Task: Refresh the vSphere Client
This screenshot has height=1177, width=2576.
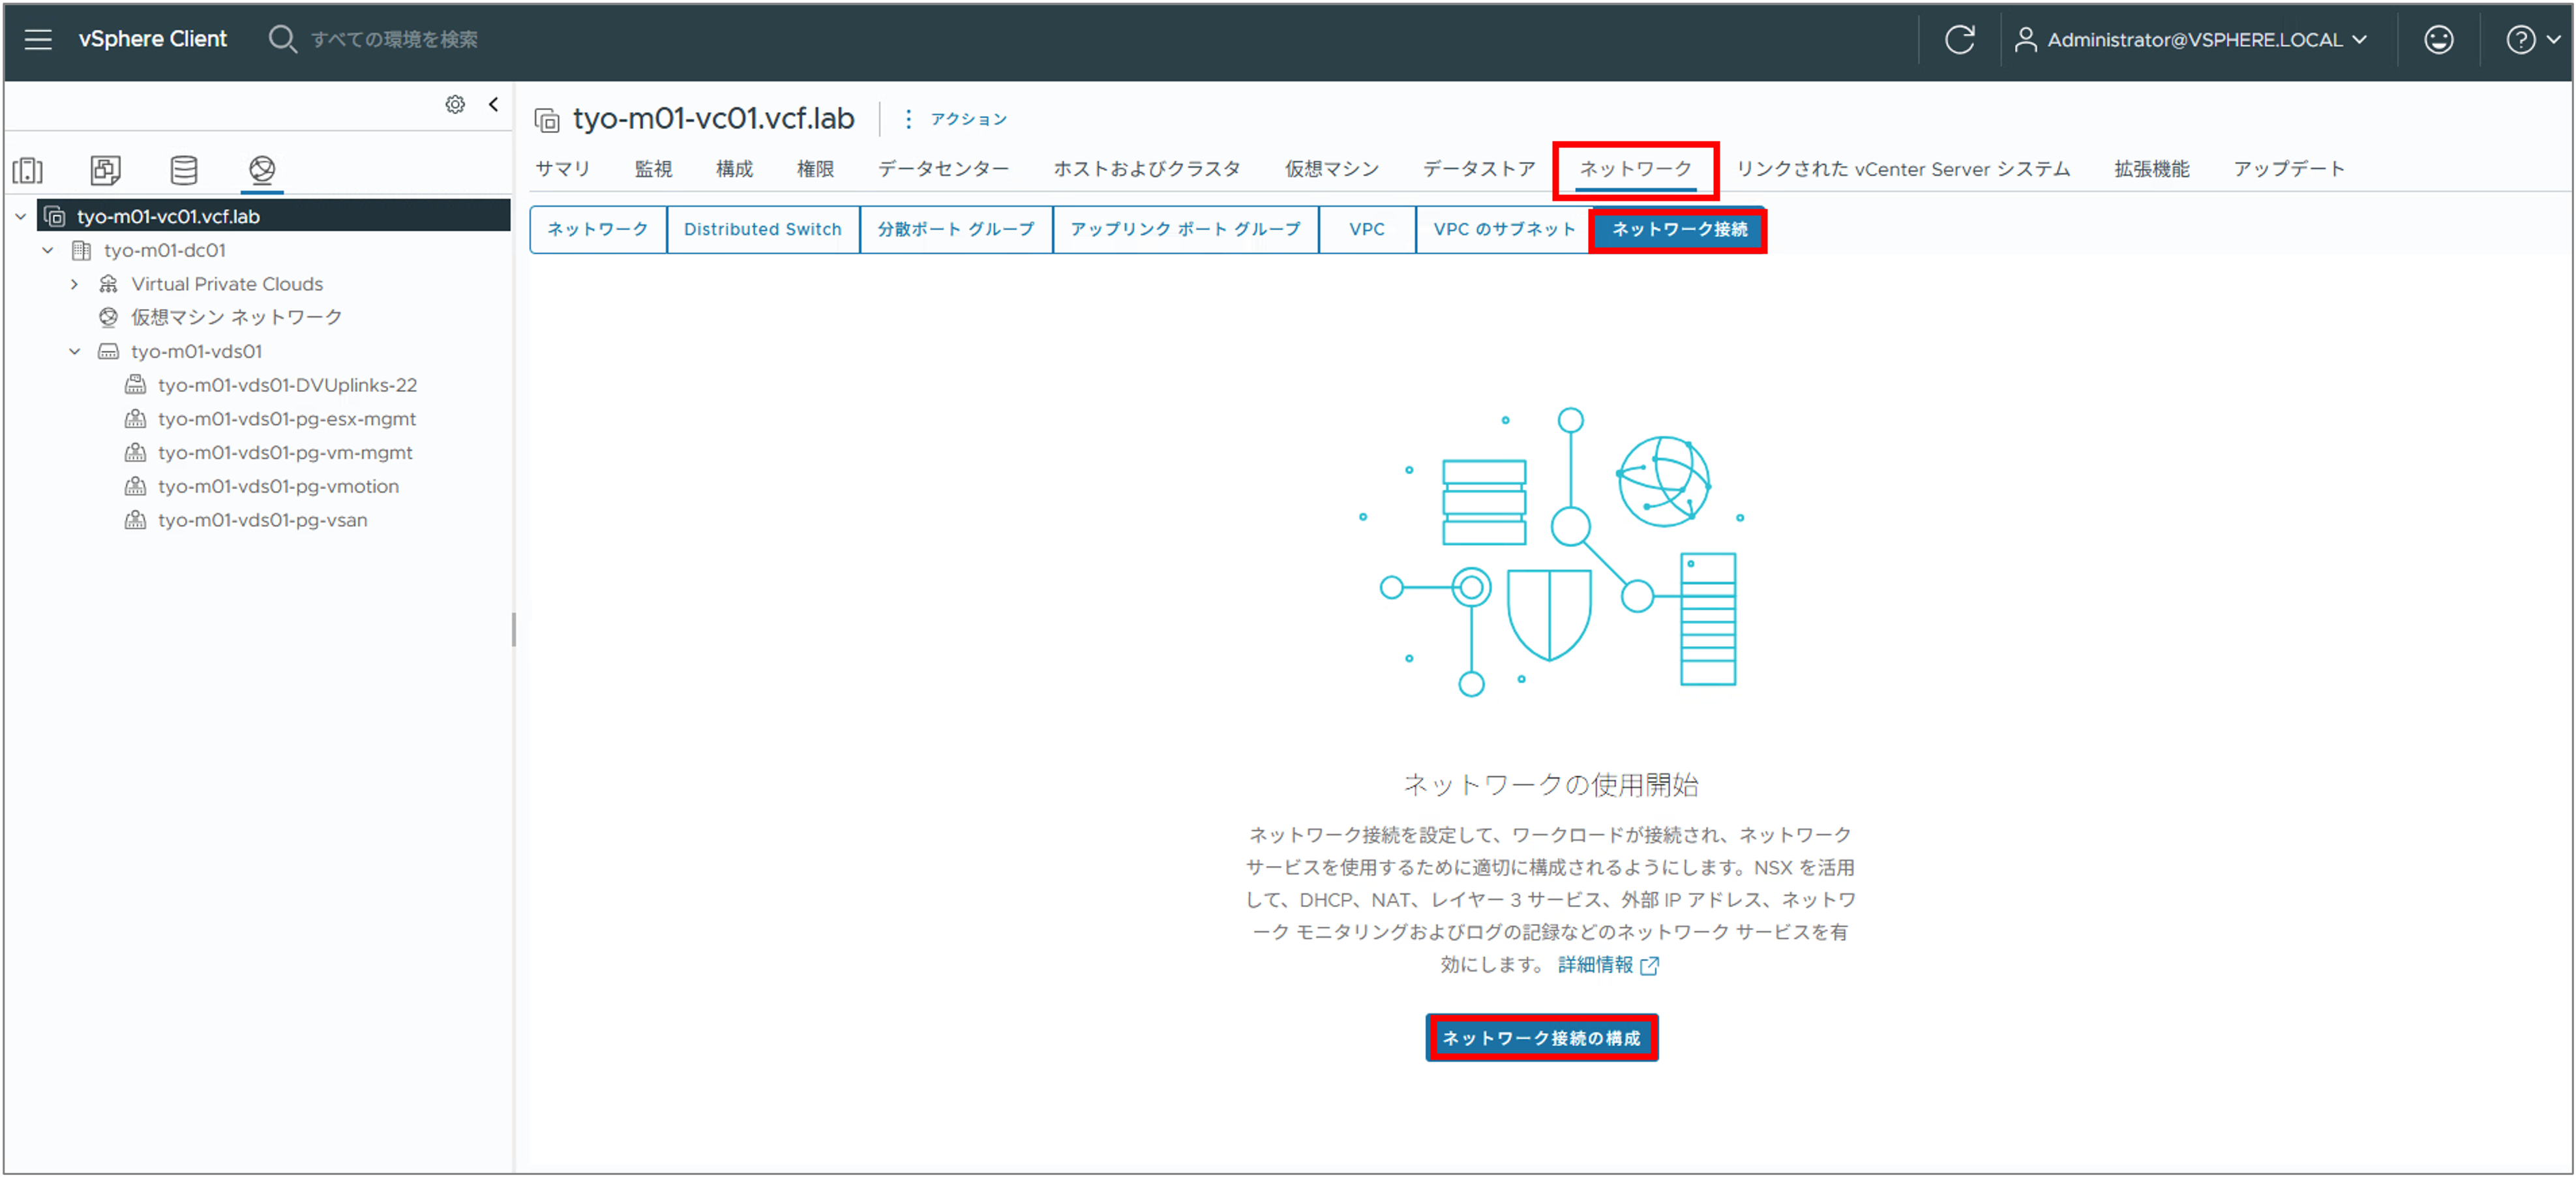Action: point(1959,40)
